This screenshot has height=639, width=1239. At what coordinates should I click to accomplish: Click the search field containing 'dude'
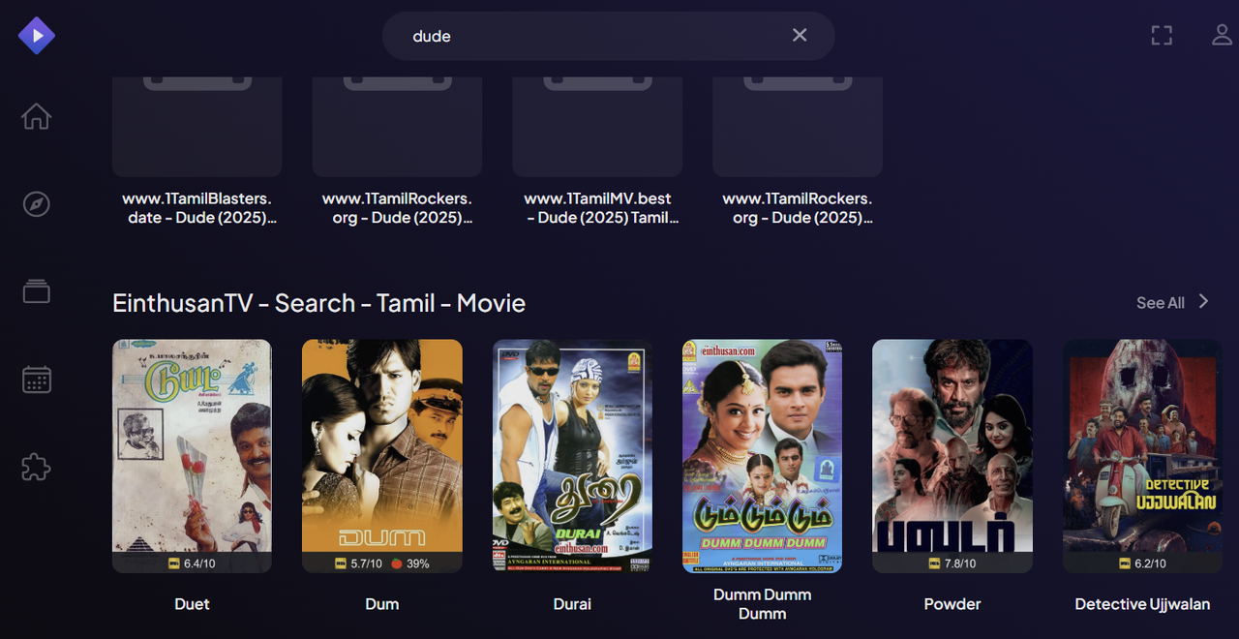point(608,36)
